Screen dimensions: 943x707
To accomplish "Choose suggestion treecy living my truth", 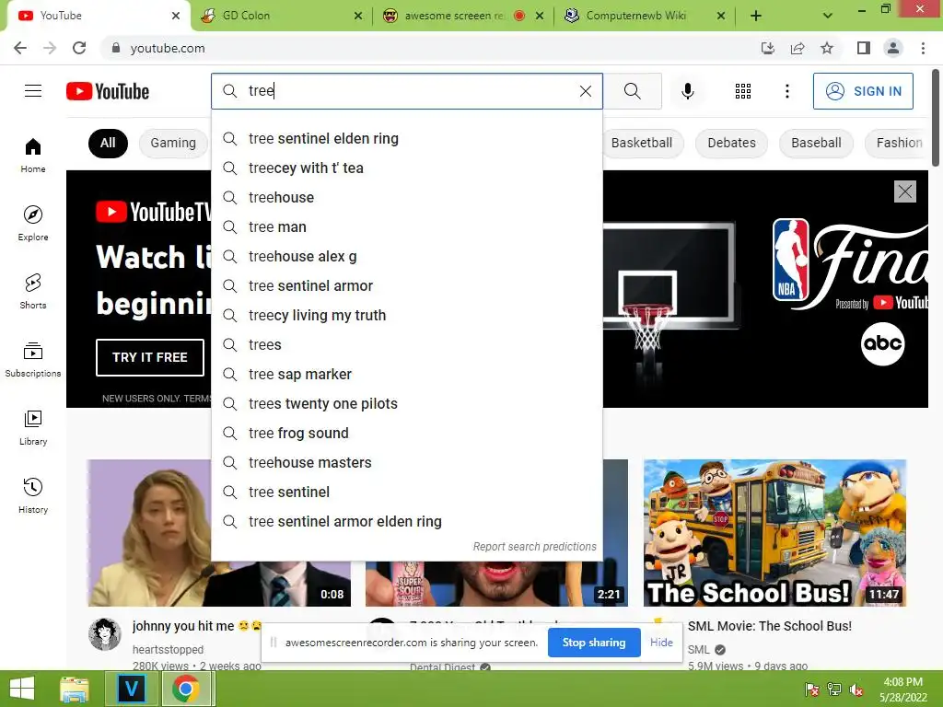I will point(407,315).
